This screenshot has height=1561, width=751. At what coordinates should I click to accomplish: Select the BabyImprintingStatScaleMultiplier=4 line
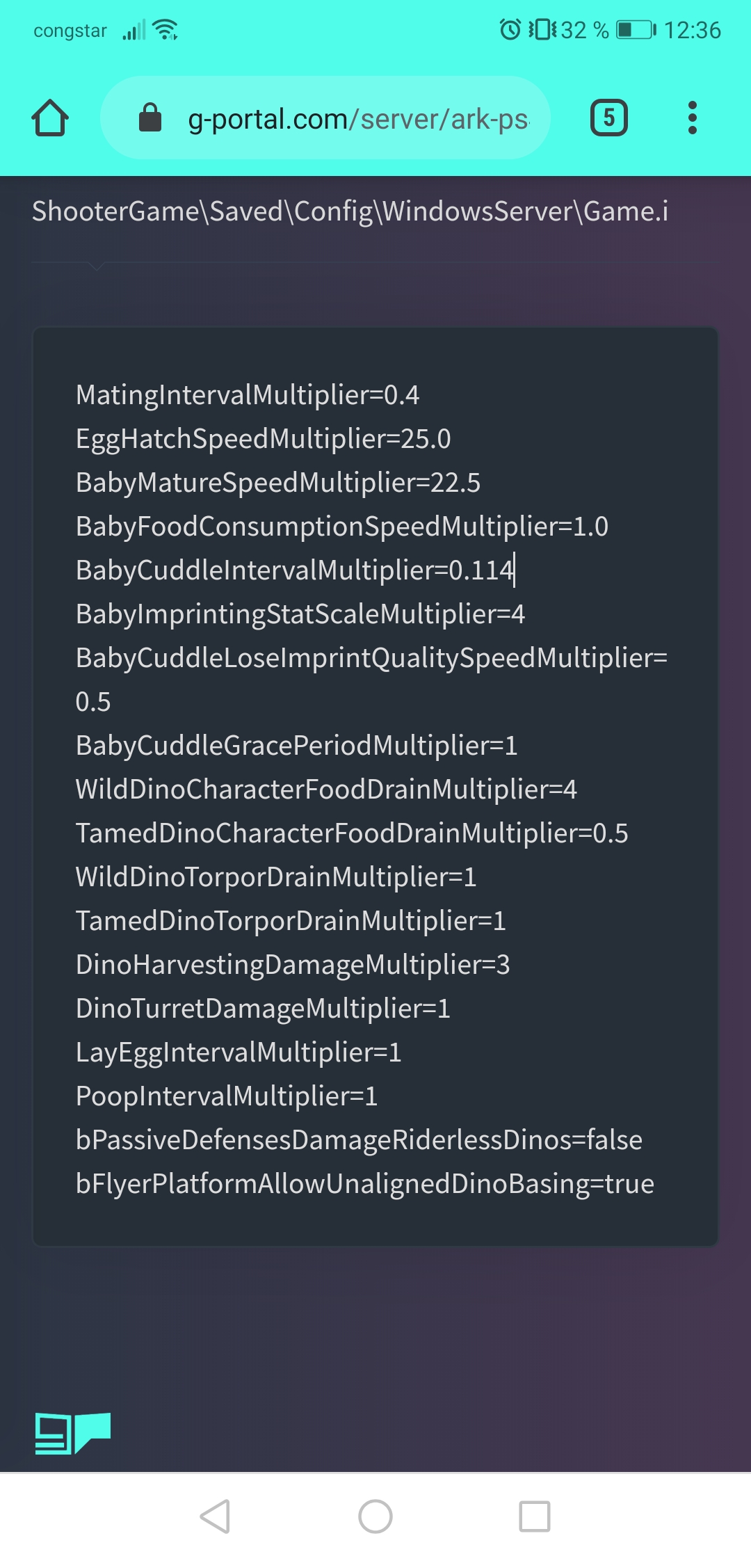tap(300, 614)
